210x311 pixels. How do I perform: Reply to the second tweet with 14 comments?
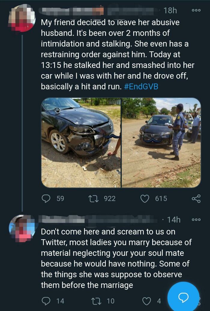46,300
